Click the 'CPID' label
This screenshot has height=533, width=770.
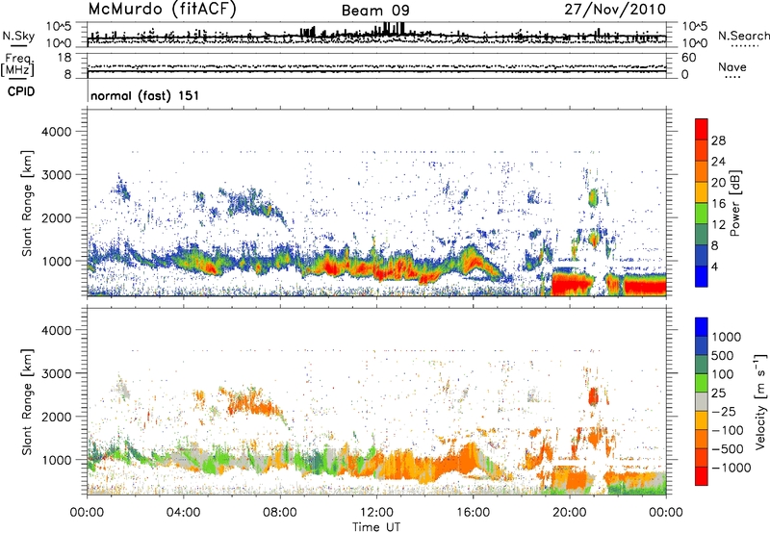pyautogui.click(x=21, y=91)
